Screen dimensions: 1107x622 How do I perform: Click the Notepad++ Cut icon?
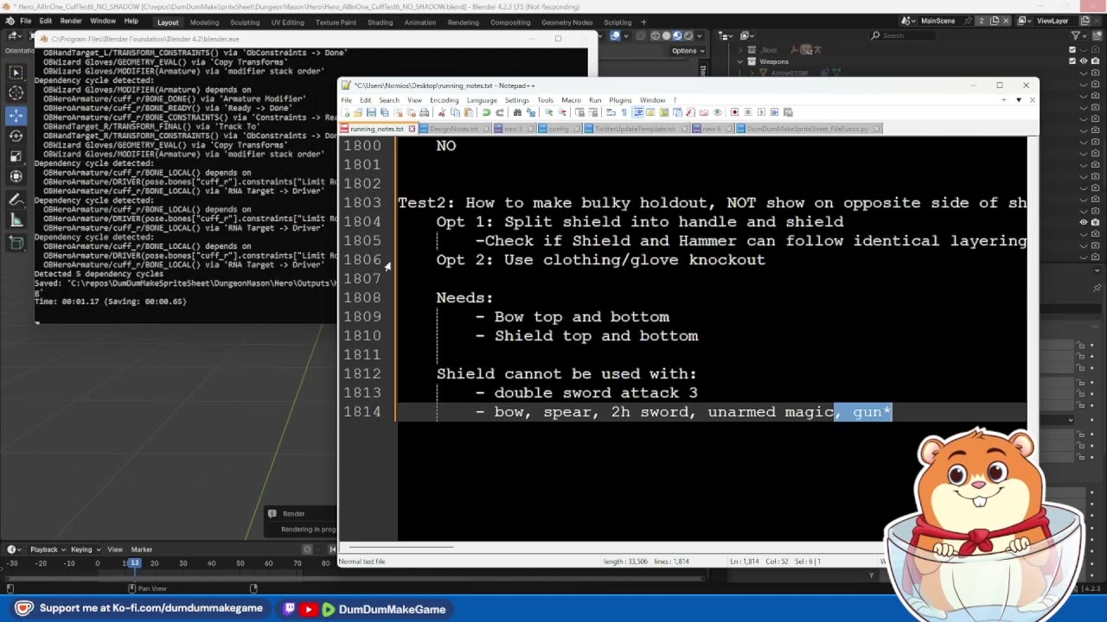pos(441,112)
